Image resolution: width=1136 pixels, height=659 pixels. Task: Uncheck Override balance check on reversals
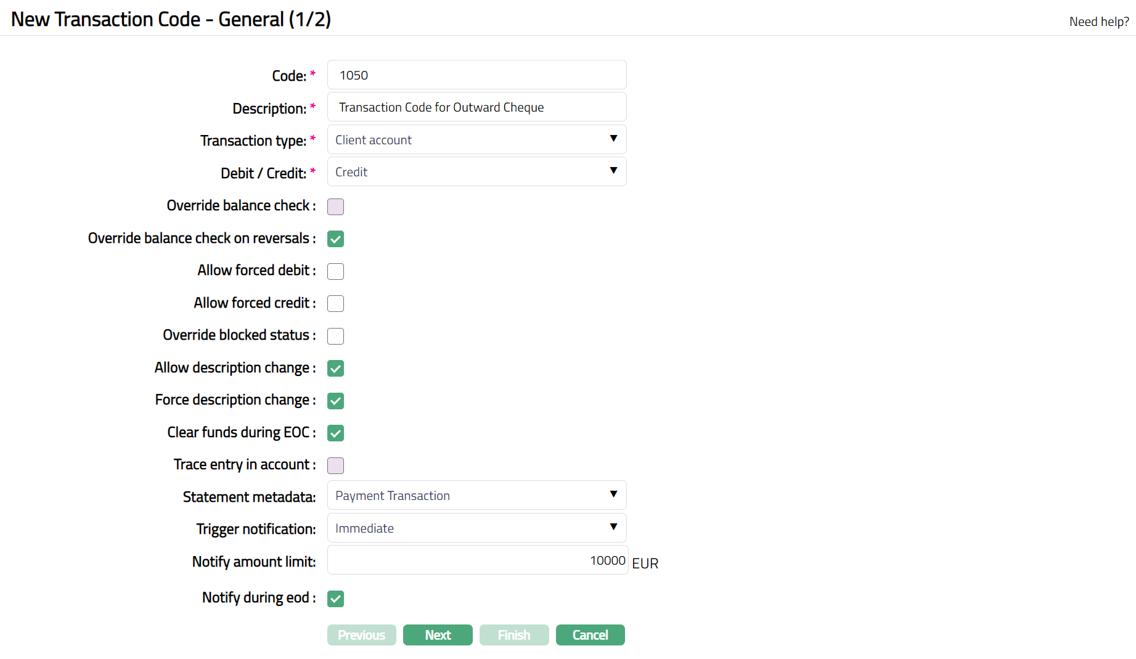coord(335,239)
